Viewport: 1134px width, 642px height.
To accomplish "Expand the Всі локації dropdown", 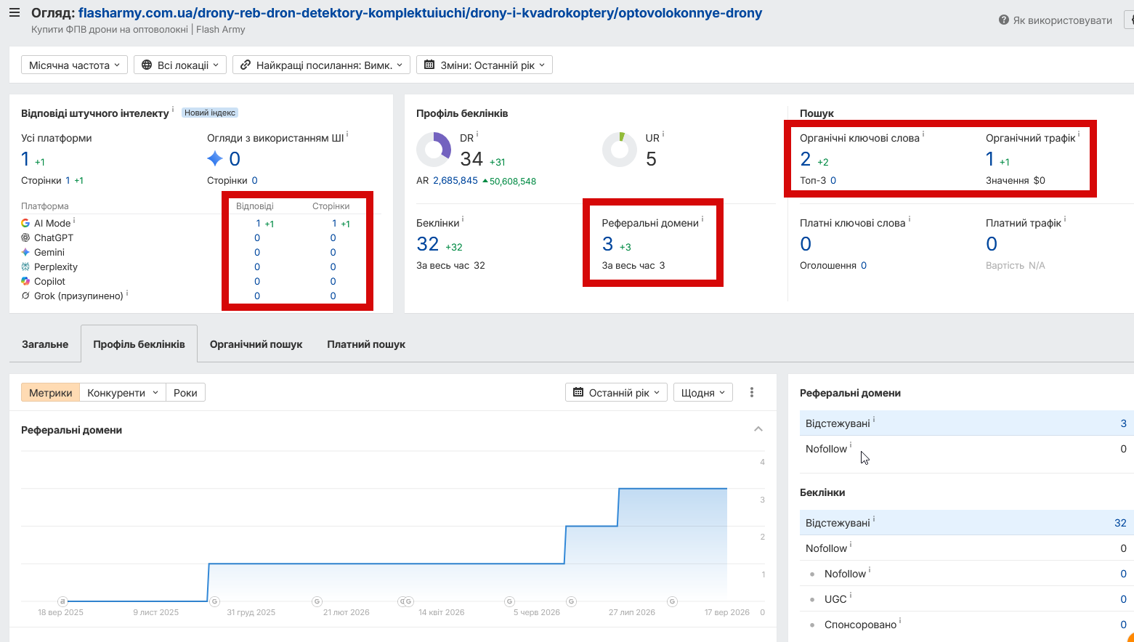I will 180,65.
